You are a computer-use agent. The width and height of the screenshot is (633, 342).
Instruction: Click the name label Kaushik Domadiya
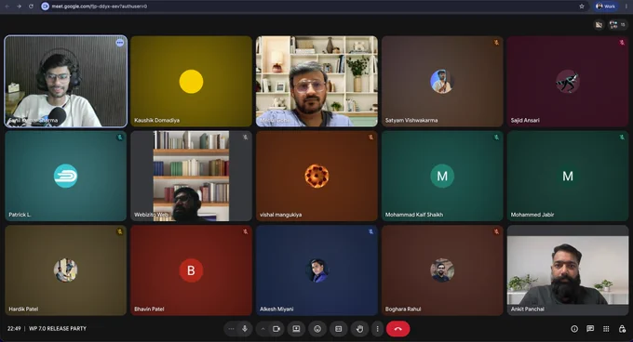[x=156, y=120]
